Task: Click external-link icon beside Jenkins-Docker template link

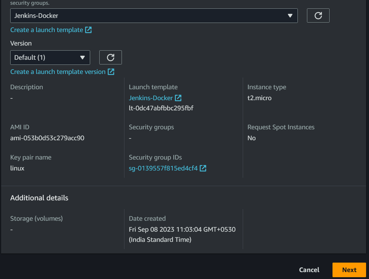Action: pyautogui.click(x=178, y=98)
